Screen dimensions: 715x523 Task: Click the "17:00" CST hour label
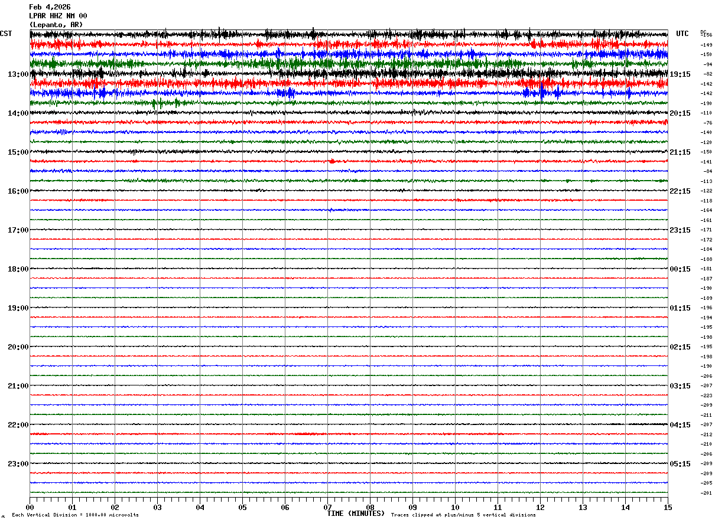click(x=18, y=230)
